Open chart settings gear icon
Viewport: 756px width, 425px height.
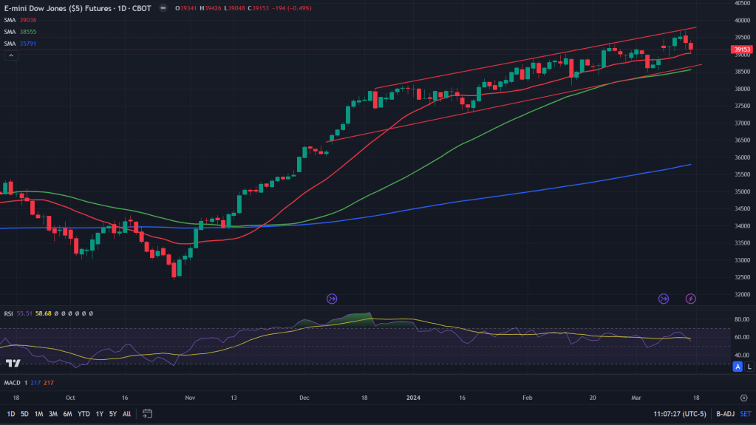click(x=743, y=397)
